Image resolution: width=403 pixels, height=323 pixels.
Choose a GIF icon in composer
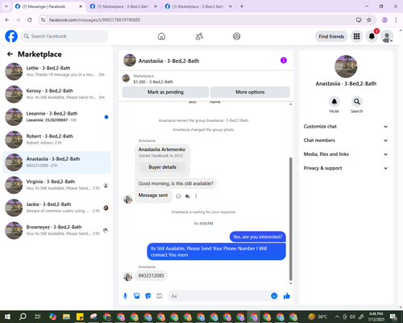[160, 296]
